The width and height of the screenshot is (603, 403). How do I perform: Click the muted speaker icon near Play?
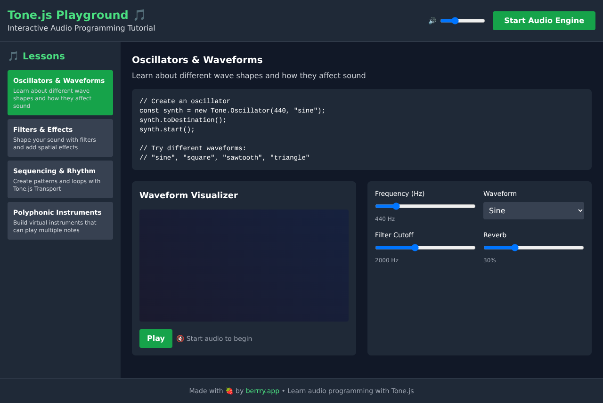[180, 339]
